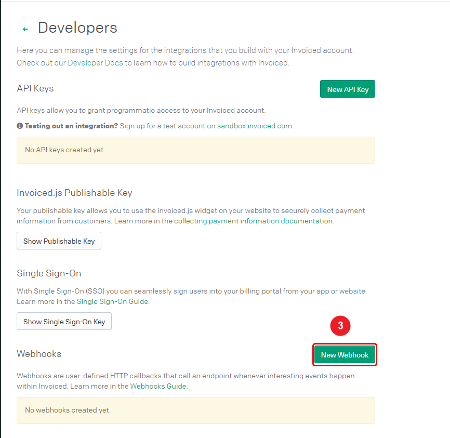Screen dimensions: 450x438
Task: Click the API Keys section heading
Action: [35, 88]
